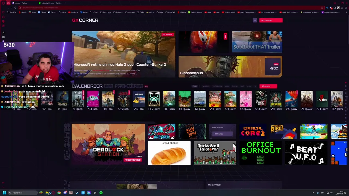The width and height of the screenshot is (349, 196).
Task: Reload the current page
Action: coord(15,8)
